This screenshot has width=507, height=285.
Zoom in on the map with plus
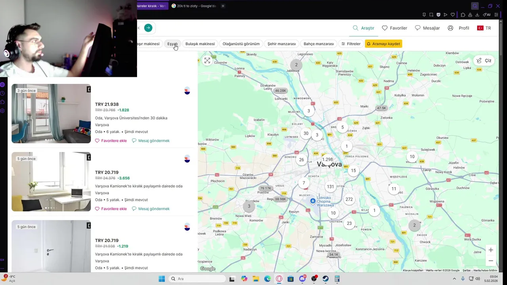click(x=491, y=250)
